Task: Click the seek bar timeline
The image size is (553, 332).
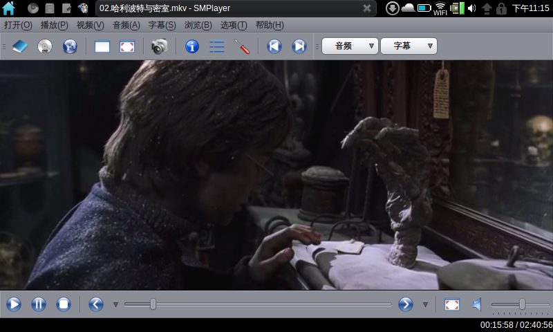Action: click(x=258, y=304)
